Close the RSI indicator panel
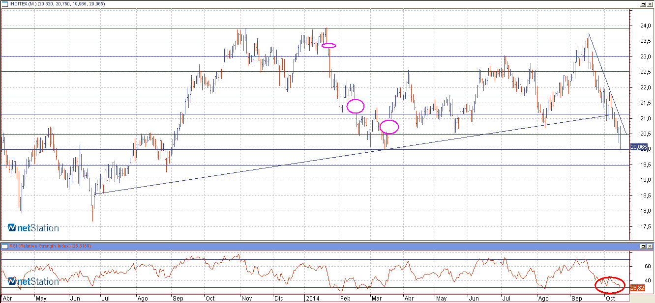The height and width of the screenshot is (303, 655). (650, 246)
